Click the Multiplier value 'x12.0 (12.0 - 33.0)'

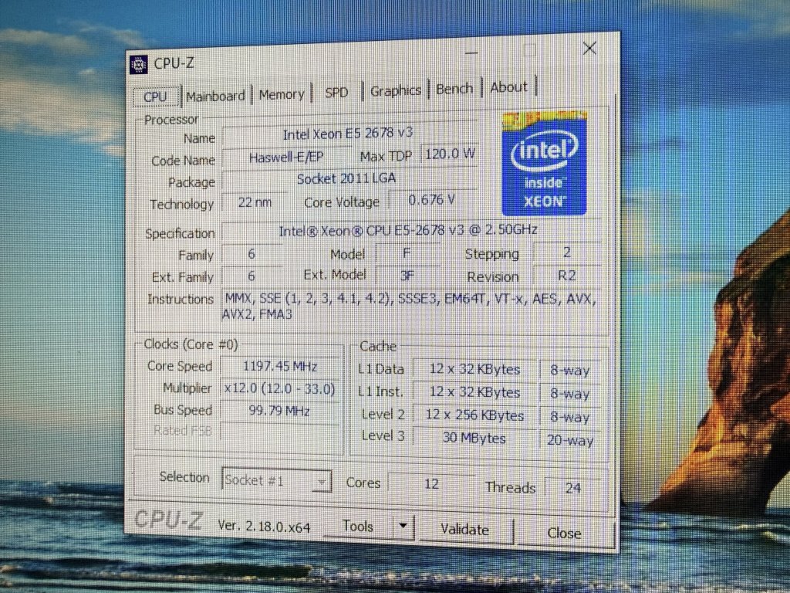point(280,389)
